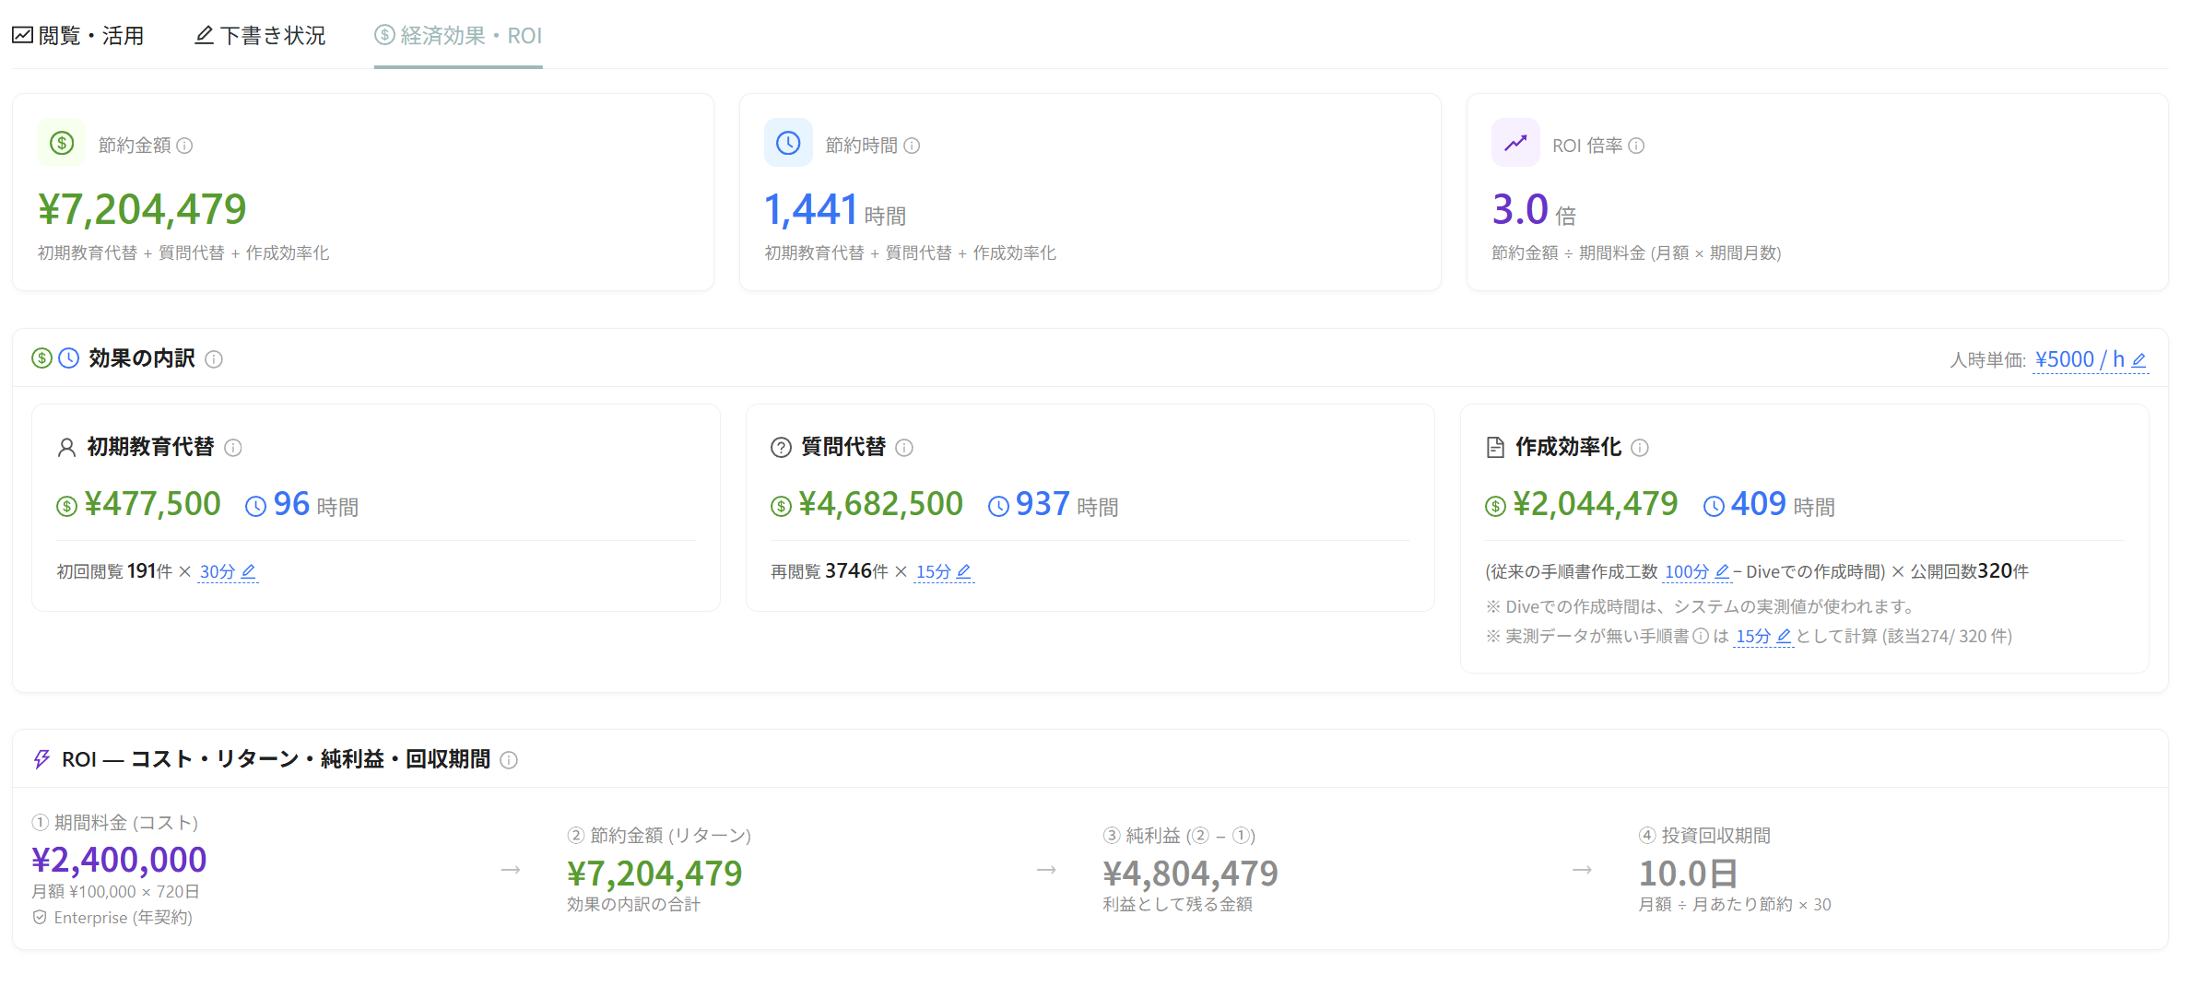This screenshot has width=2192, height=997.
Task: Click the 再閲覧 3746件 text
Action: (x=830, y=572)
